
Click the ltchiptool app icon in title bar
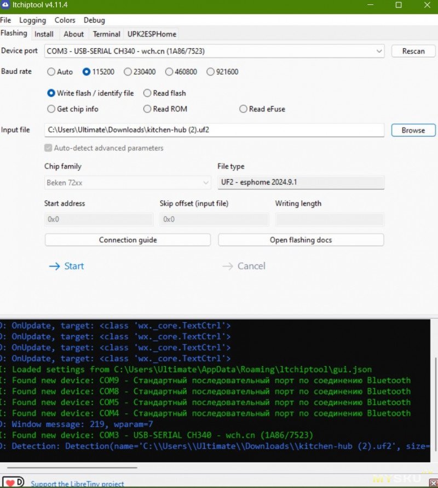(5, 5)
